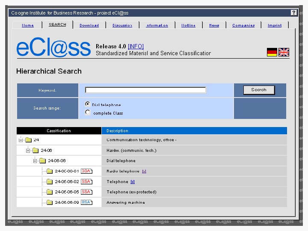Click the eCl@ss logo
Screen dimensions: 308x231
coord(53,47)
